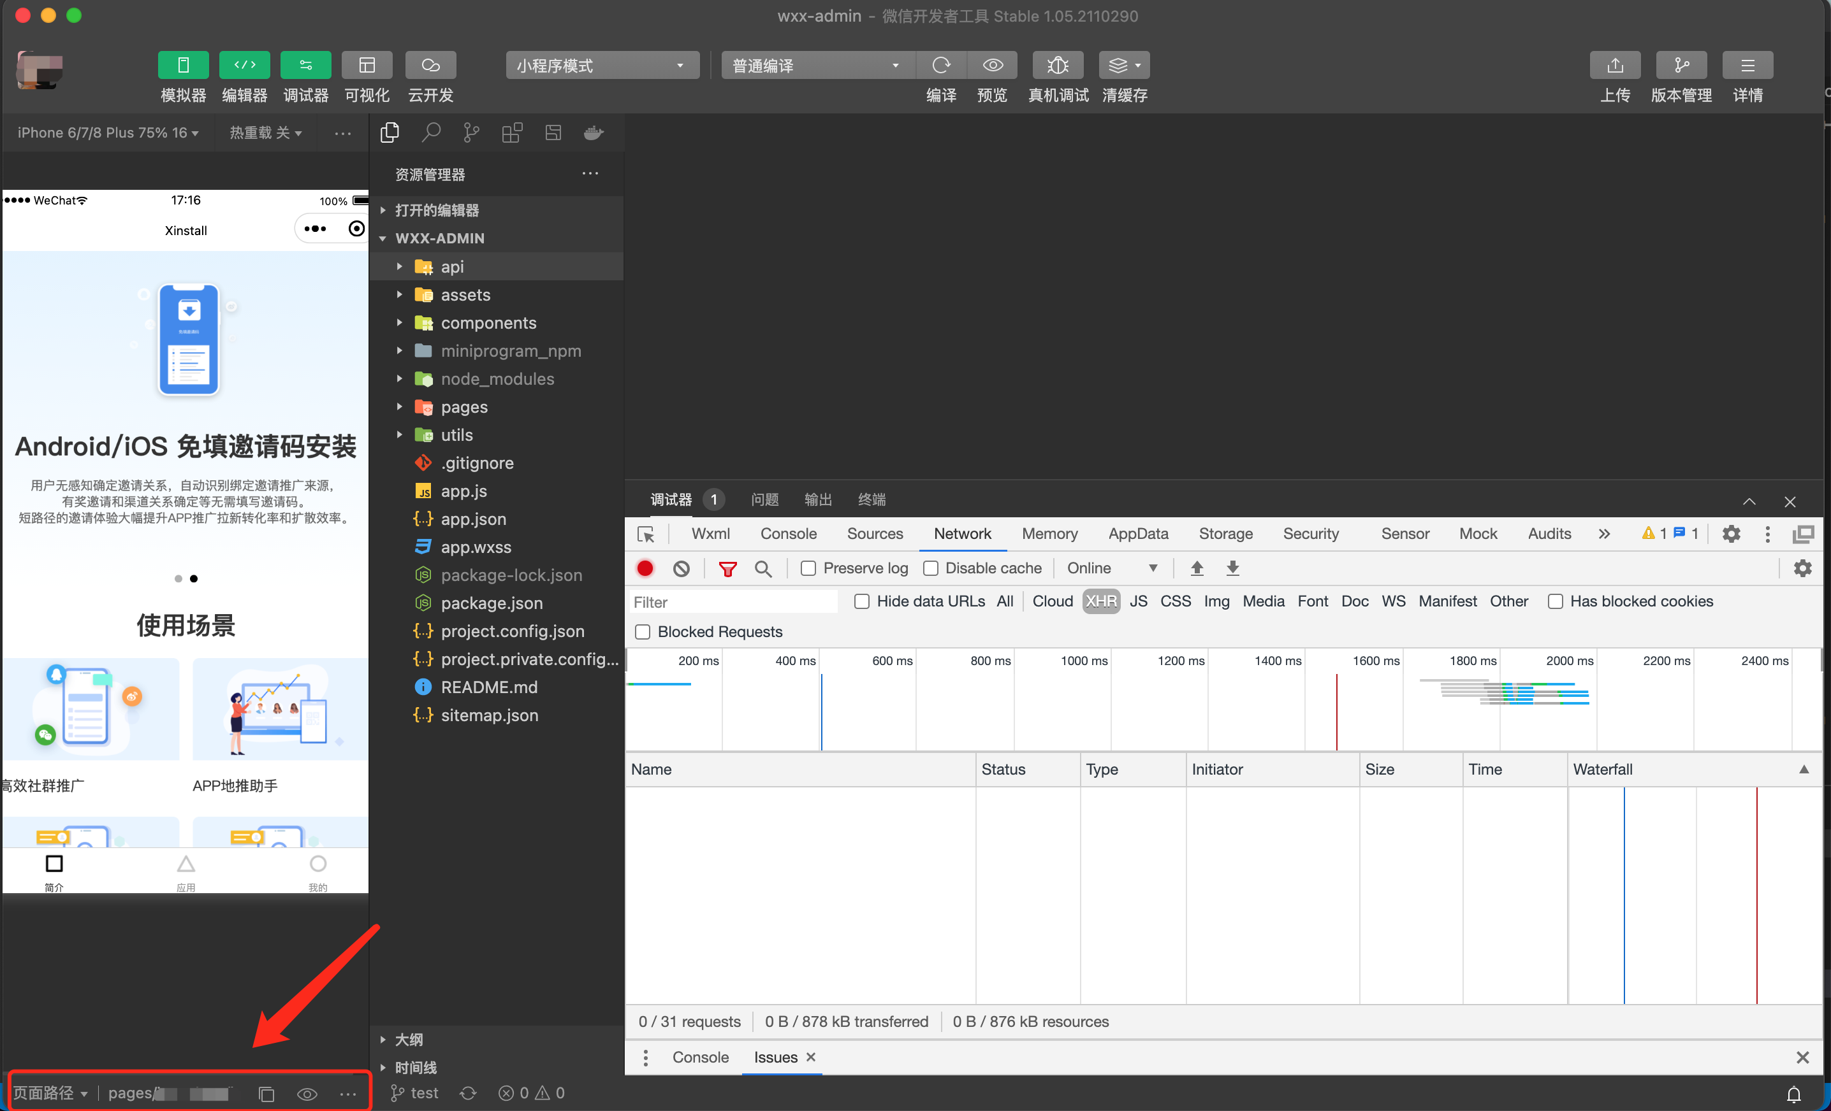
Task: Open network search magnifier
Action: click(763, 568)
